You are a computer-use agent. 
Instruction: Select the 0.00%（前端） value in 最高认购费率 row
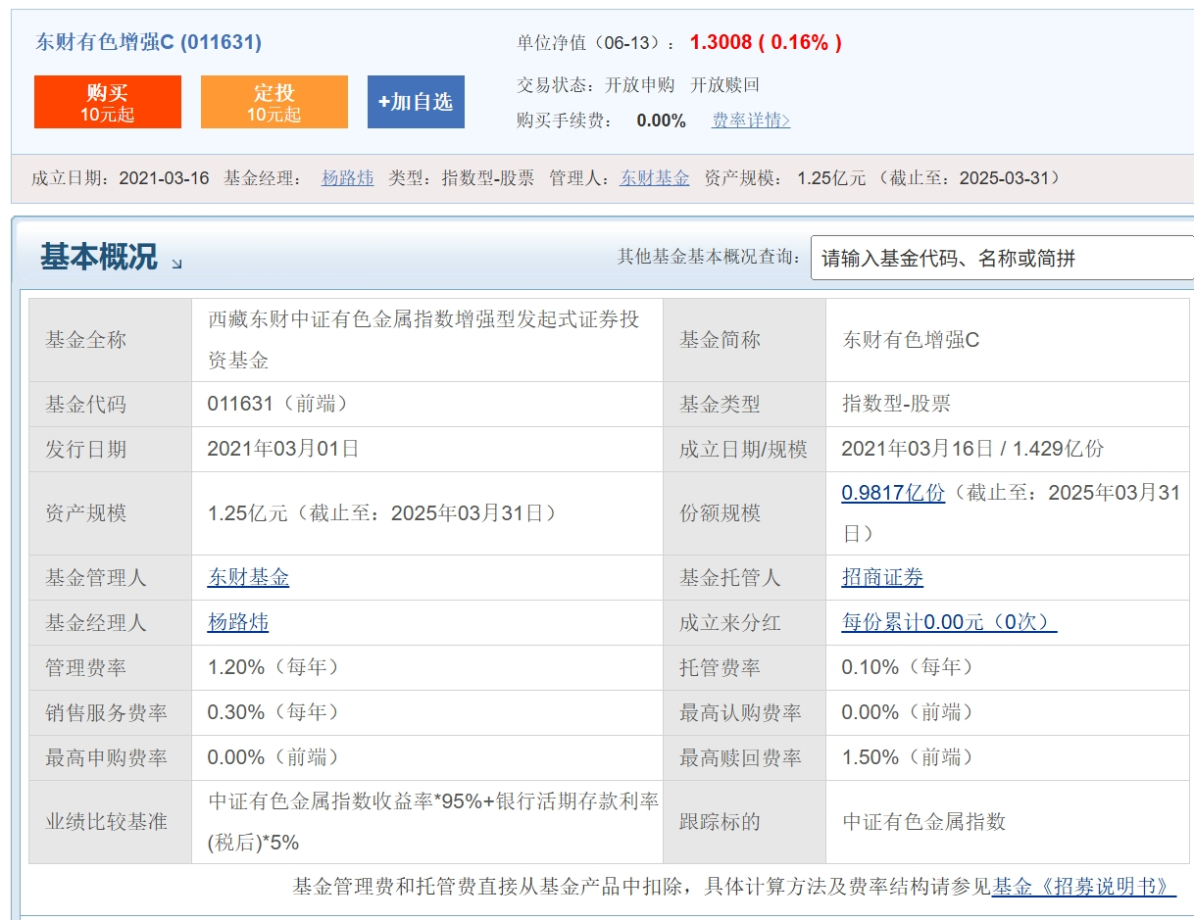click(x=908, y=712)
